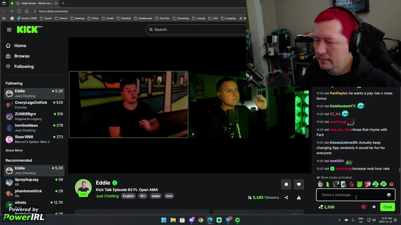
Task: Insert the red hooded quick emote
Action: [x=352, y=184]
